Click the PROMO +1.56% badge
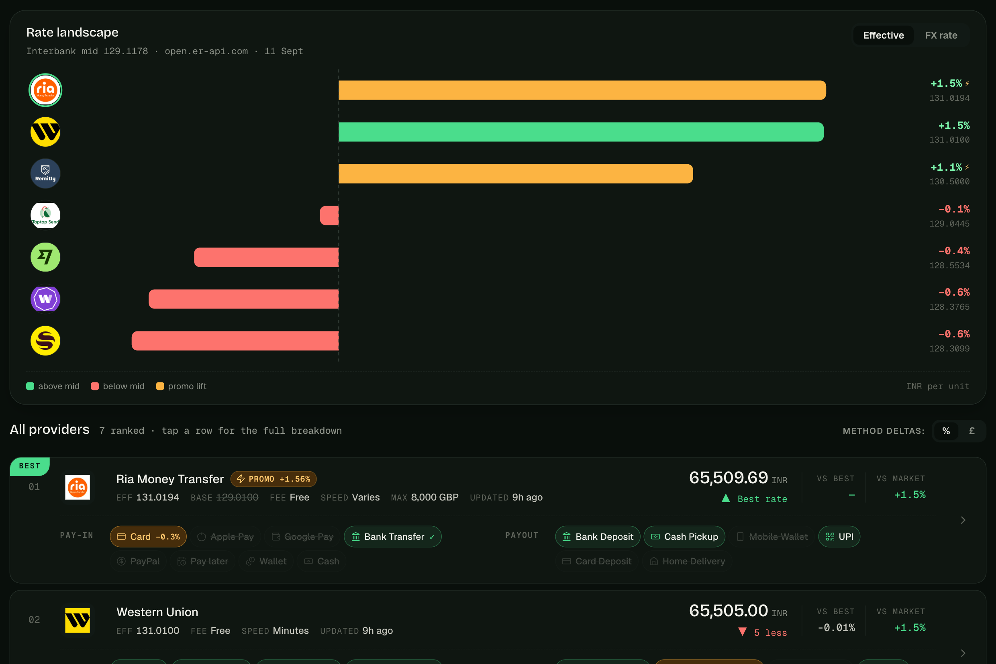Image resolution: width=996 pixels, height=664 pixels. coord(273,479)
